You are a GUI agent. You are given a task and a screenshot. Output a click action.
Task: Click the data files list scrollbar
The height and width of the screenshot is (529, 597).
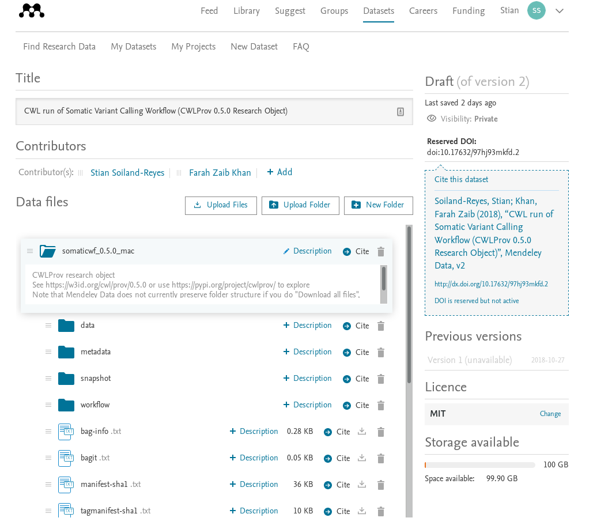tap(409, 305)
